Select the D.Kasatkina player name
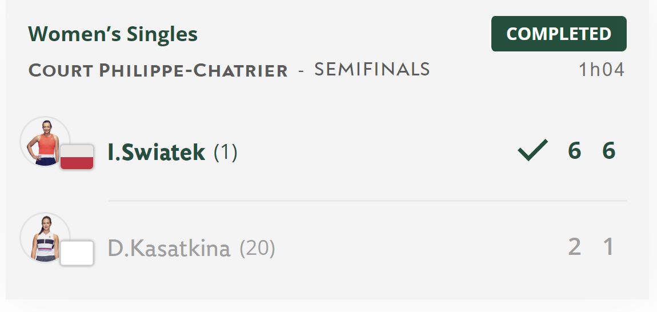657x312 pixels. coord(169,248)
